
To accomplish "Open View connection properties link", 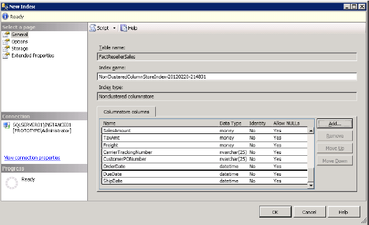I will [32, 158].
